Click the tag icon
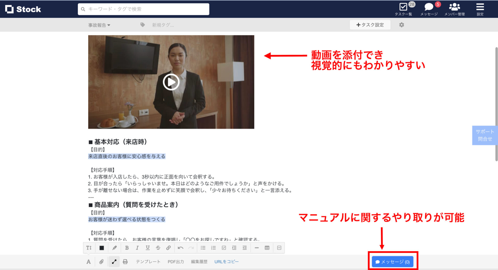Screen dimensions: 498x270 tap(142, 25)
